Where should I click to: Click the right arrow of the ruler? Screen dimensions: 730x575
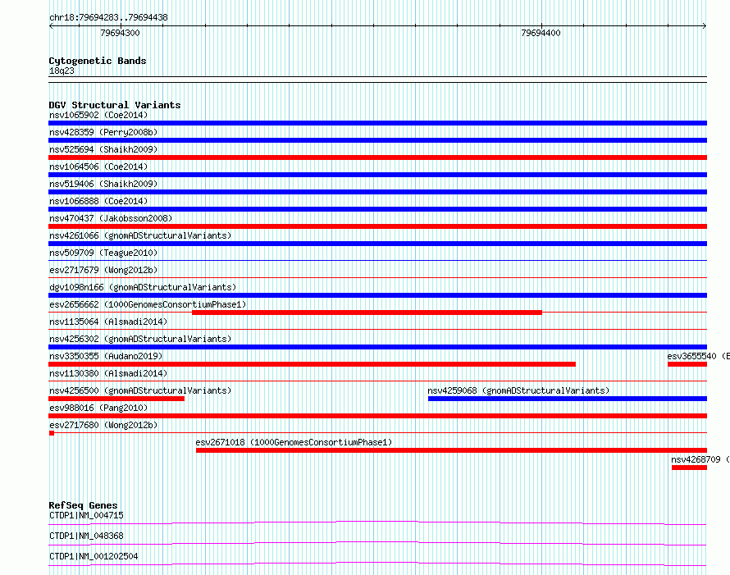(705, 26)
